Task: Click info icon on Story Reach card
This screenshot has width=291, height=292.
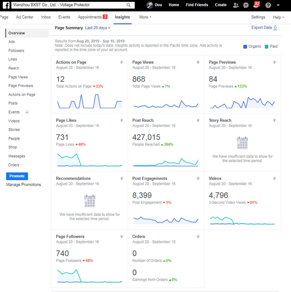Action: click(274, 120)
